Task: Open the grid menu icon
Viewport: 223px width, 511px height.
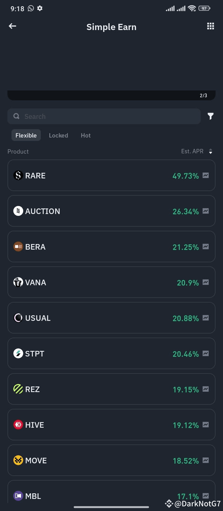Action: (211, 26)
